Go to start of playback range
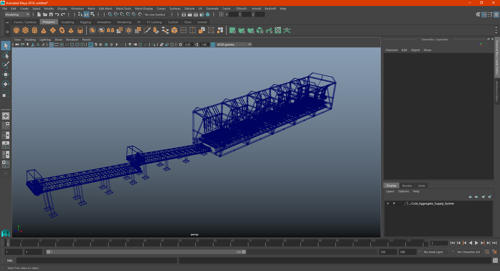500x271 pixels. [x=452, y=243]
